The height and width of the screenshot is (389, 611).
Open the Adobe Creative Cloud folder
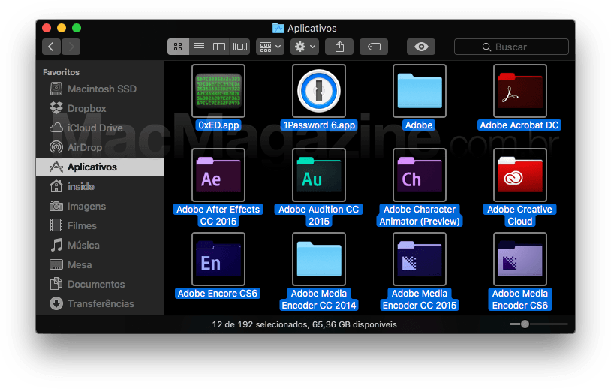point(519,175)
